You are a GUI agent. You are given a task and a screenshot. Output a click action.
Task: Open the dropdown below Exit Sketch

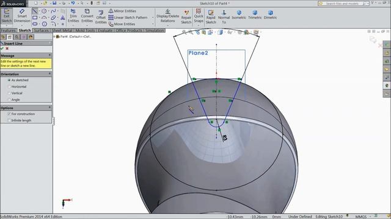point(7,26)
